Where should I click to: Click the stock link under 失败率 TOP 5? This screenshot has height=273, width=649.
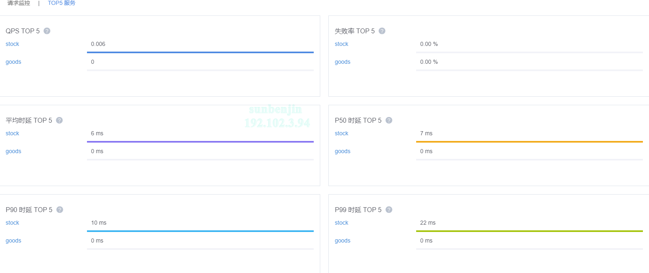341,44
